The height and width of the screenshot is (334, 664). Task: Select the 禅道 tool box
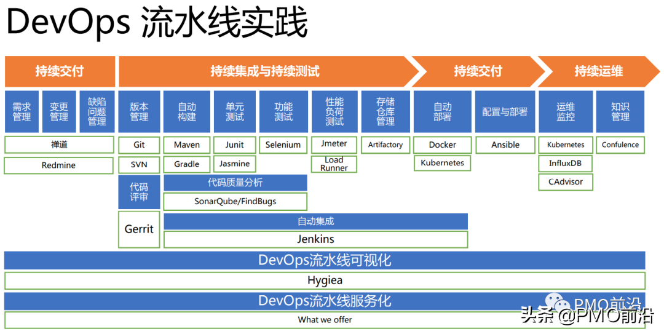pos(59,145)
